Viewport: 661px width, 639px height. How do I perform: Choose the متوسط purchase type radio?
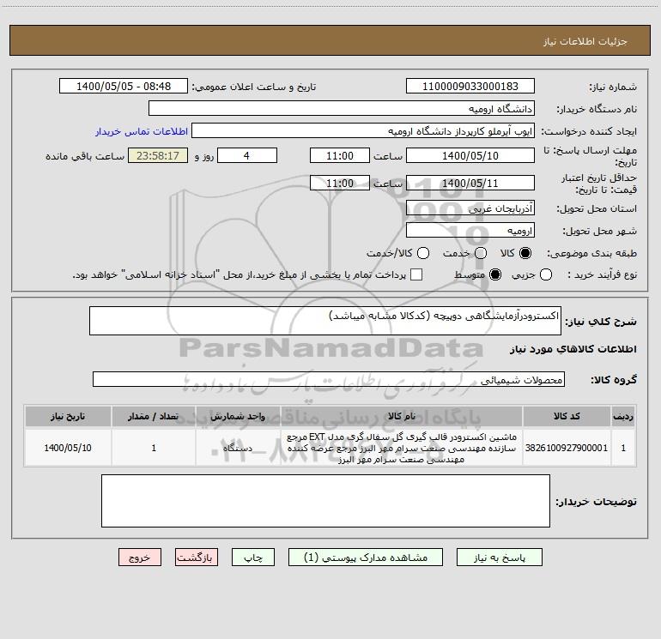point(495,274)
